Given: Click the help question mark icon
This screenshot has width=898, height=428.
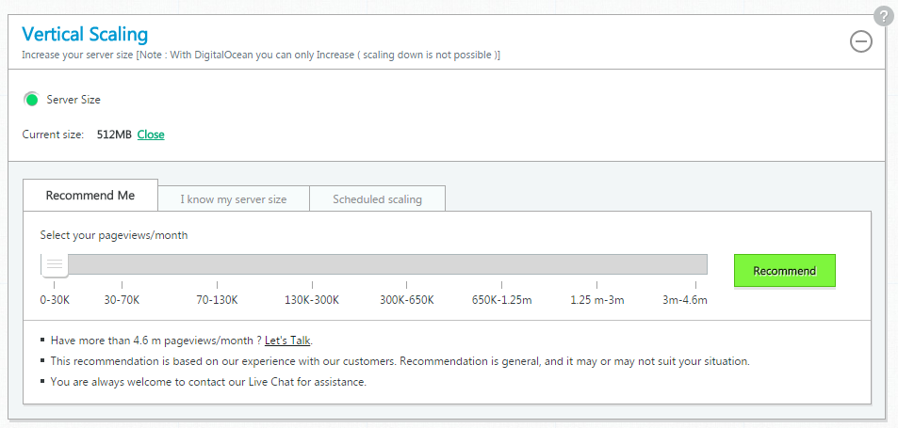Looking at the screenshot, I should [883, 16].
